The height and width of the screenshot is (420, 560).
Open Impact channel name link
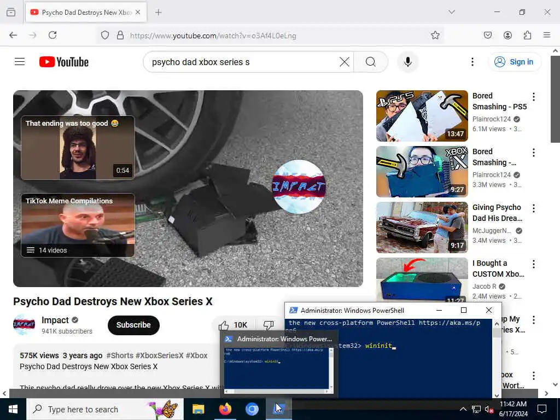point(55,320)
